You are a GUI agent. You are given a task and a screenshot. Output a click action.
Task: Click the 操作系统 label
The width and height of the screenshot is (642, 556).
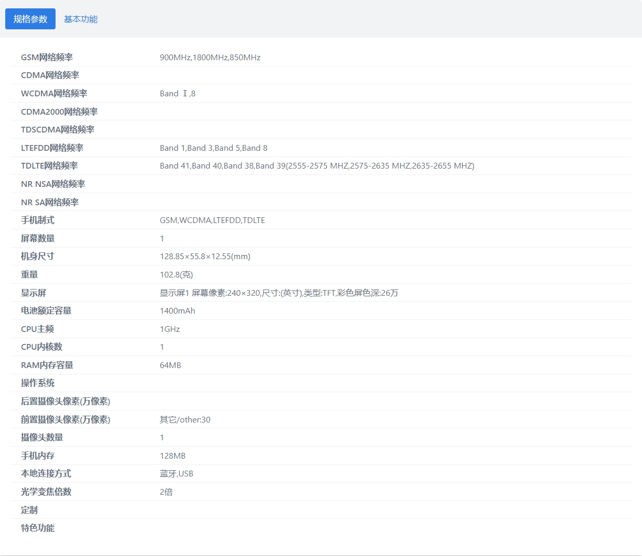(x=38, y=383)
